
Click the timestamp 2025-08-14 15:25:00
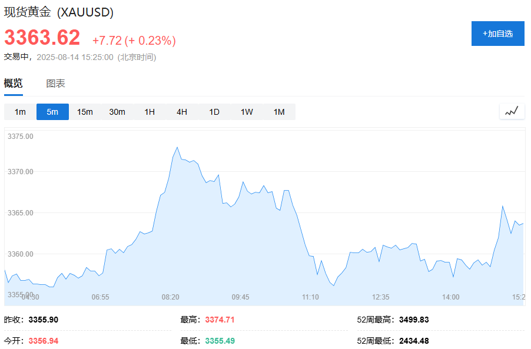(75, 57)
